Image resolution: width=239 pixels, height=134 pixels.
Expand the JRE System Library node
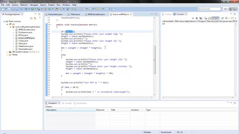click(x=7, y=52)
